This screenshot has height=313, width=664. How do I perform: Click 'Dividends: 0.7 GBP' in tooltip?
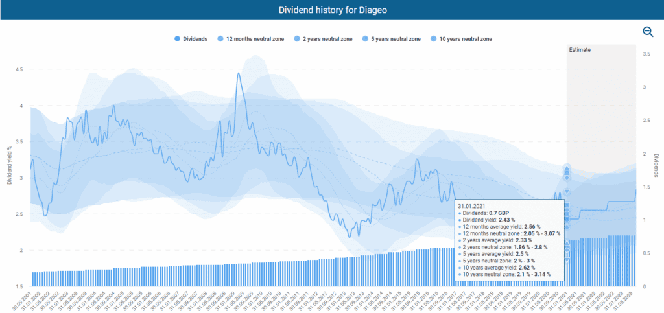pos(482,214)
